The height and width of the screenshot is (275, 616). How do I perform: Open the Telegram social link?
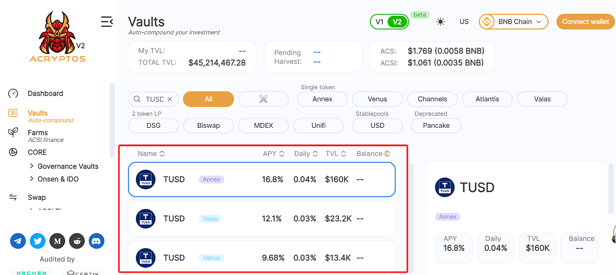click(18, 241)
